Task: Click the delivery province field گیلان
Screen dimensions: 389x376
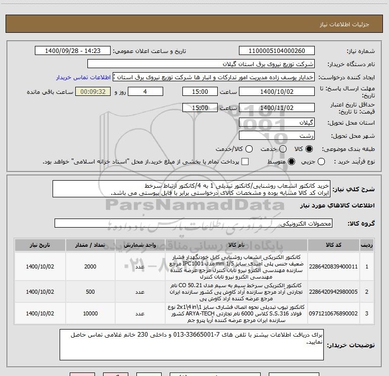Action: pos(277,123)
